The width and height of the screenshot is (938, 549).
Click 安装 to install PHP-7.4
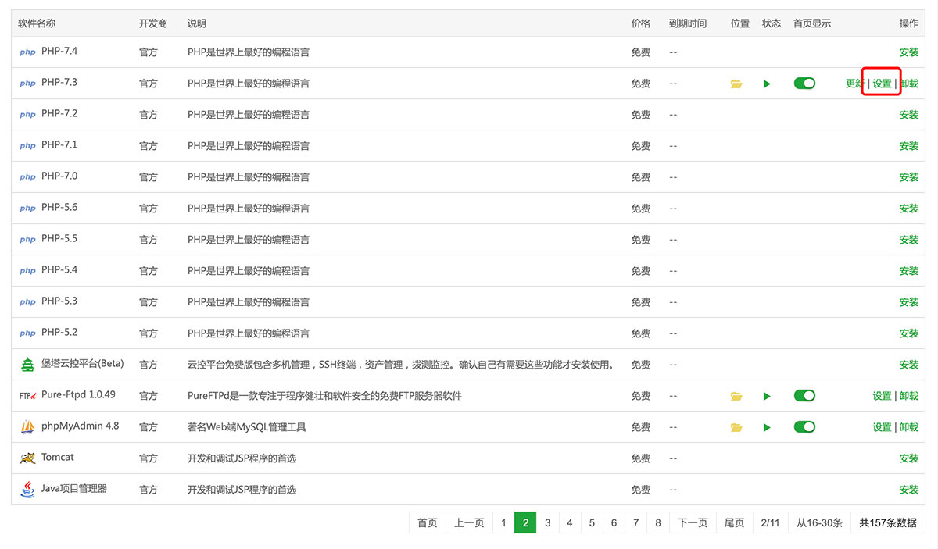(x=909, y=52)
